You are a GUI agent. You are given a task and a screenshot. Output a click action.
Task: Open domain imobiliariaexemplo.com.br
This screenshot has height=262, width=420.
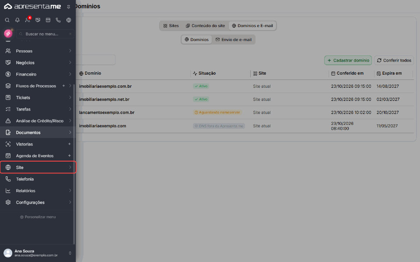tap(105, 86)
